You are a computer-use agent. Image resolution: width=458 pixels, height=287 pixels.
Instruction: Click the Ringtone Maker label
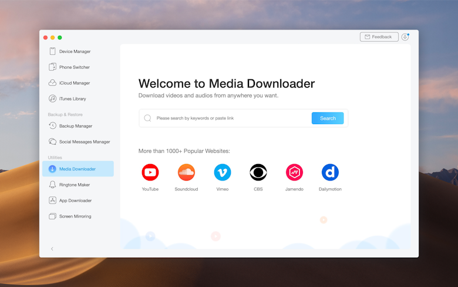pos(75,185)
